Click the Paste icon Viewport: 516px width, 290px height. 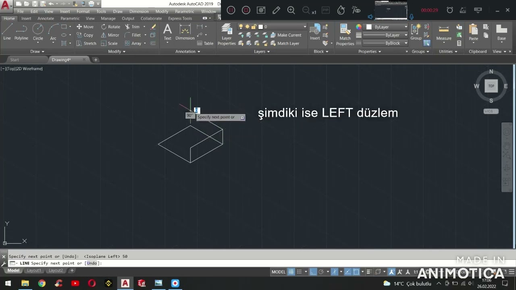[x=473, y=32]
